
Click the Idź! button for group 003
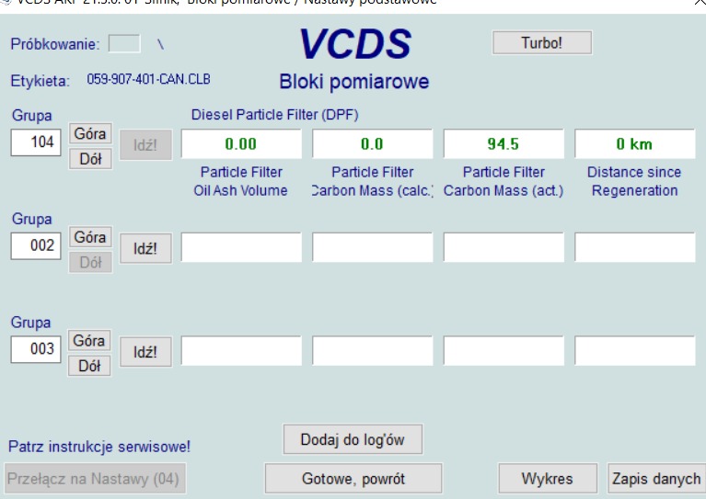(145, 352)
